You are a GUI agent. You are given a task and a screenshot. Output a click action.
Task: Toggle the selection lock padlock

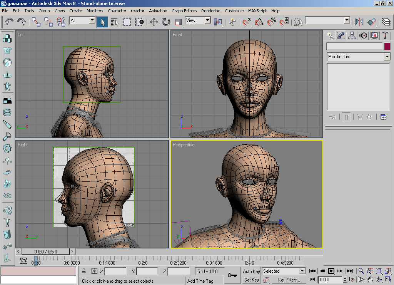coord(84,271)
